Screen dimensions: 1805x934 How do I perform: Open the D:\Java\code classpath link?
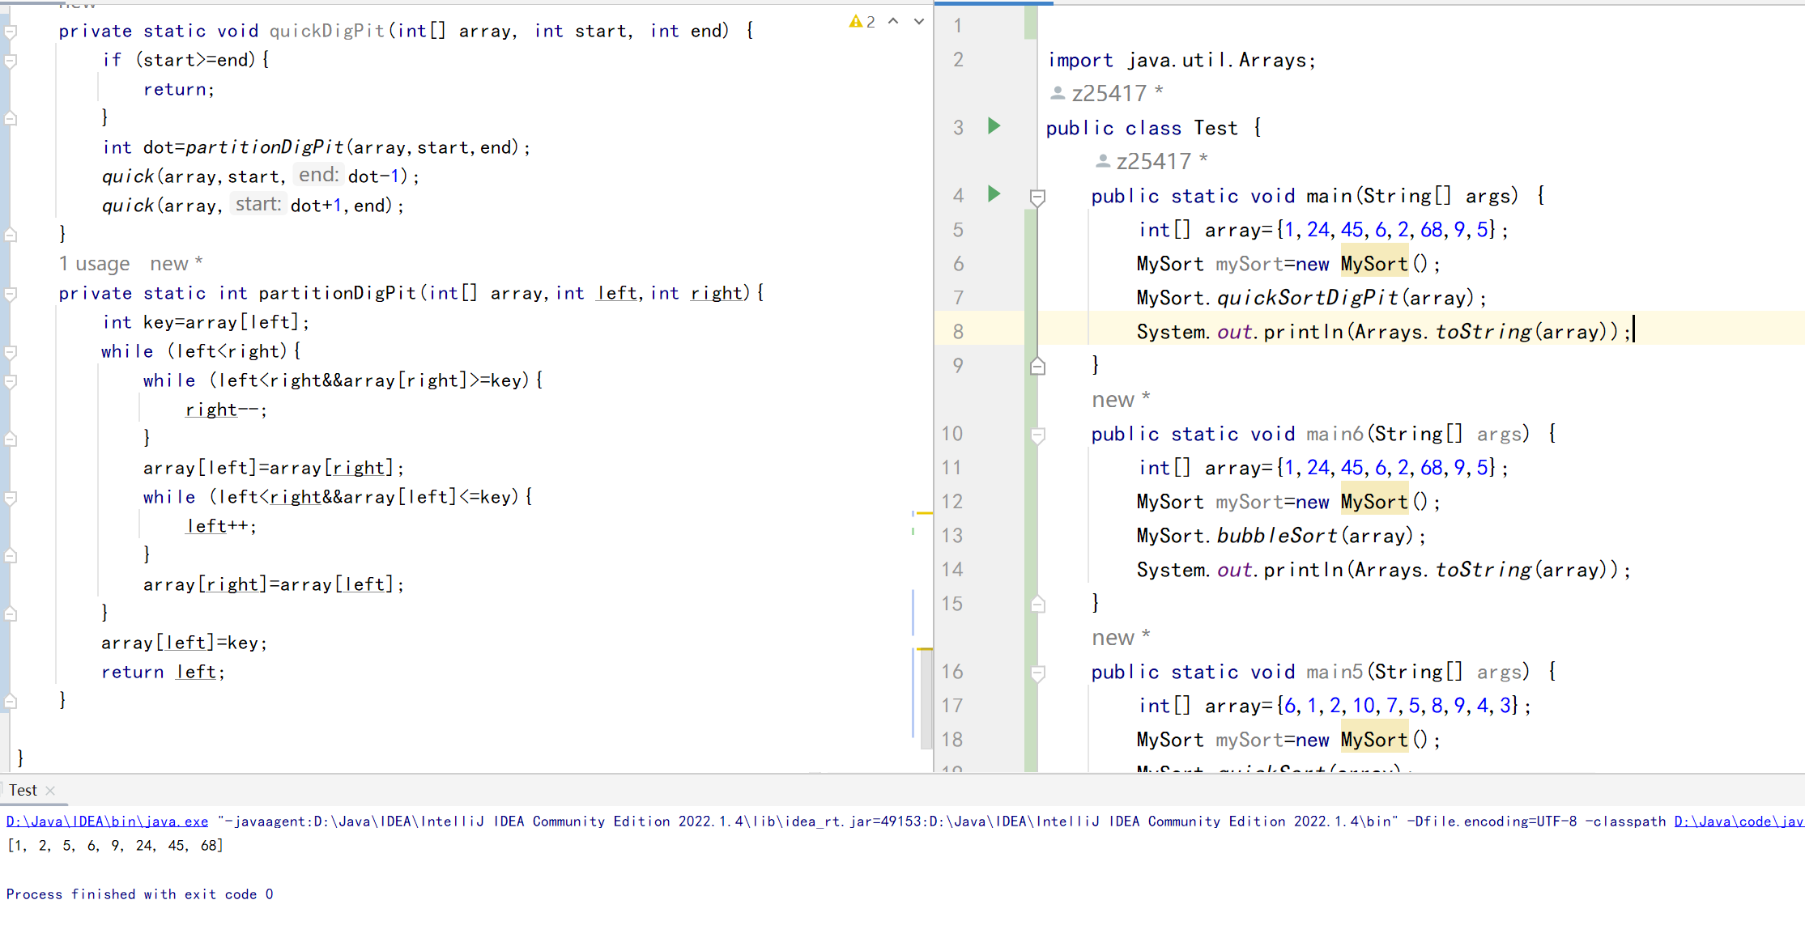point(1738,821)
